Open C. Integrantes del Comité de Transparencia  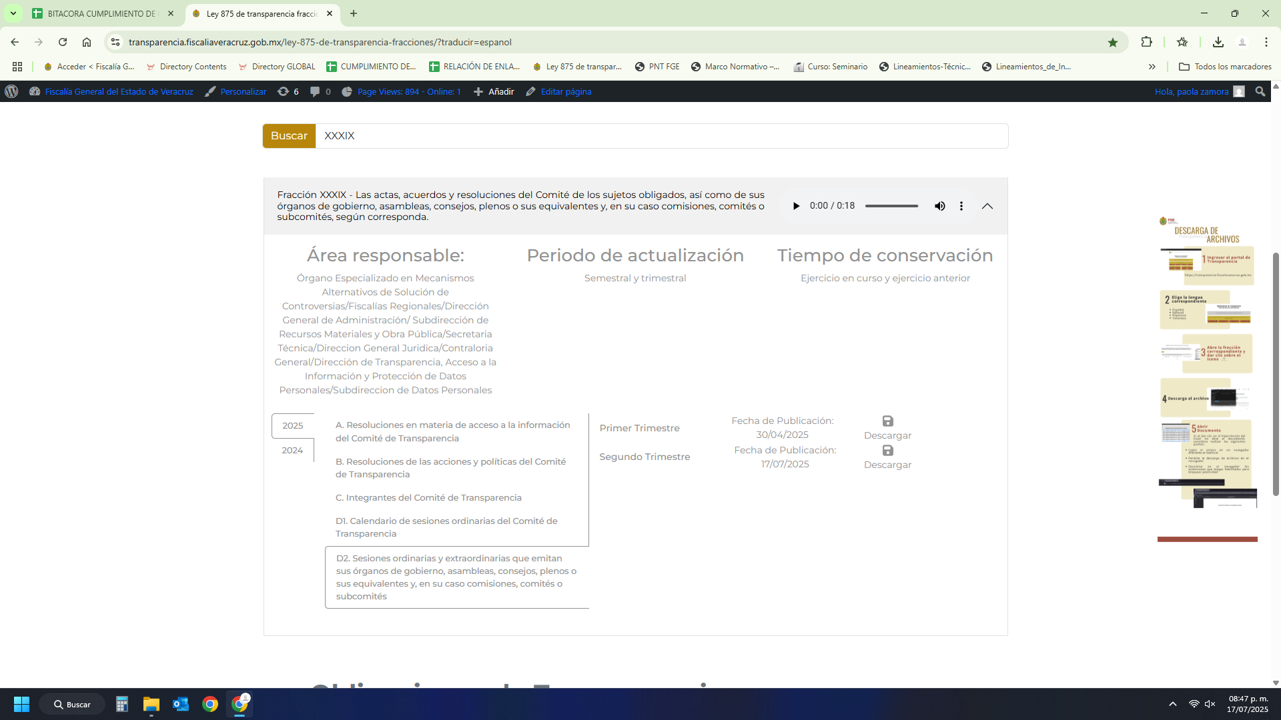click(428, 498)
